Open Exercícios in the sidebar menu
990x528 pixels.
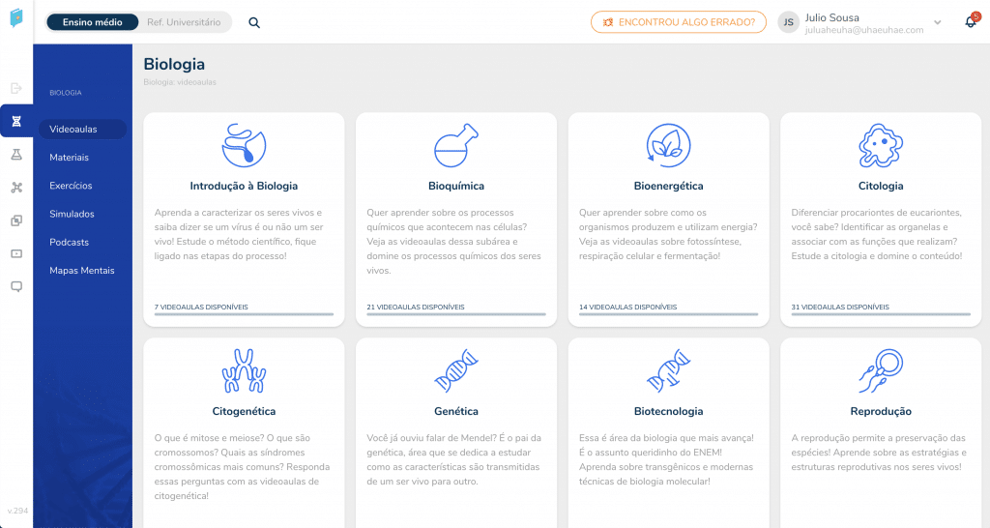click(x=71, y=186)
